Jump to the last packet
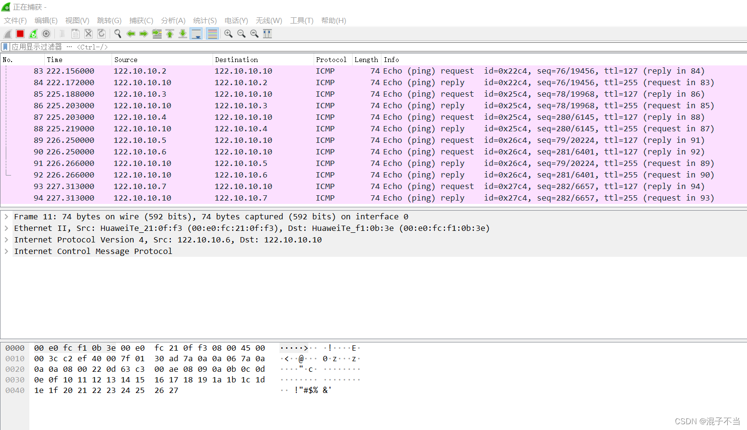The image size is (747, 430). click(x=183, y=34)
